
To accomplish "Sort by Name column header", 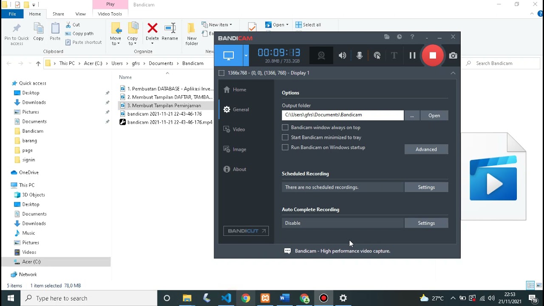I will point(125,77).
